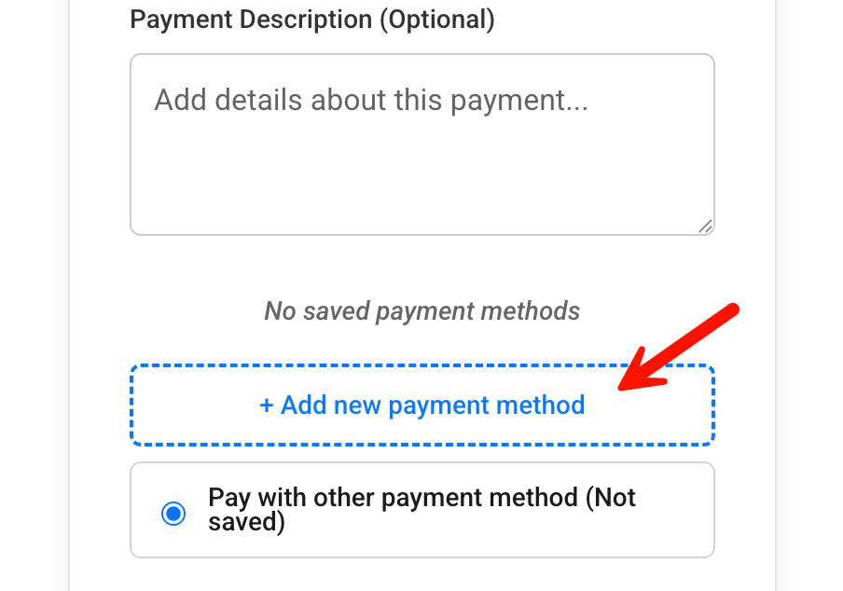Click the "No saved payment methods" message
Image resolution: width=843 pixels, height=591 pixels.
click(x=421, y=310)
